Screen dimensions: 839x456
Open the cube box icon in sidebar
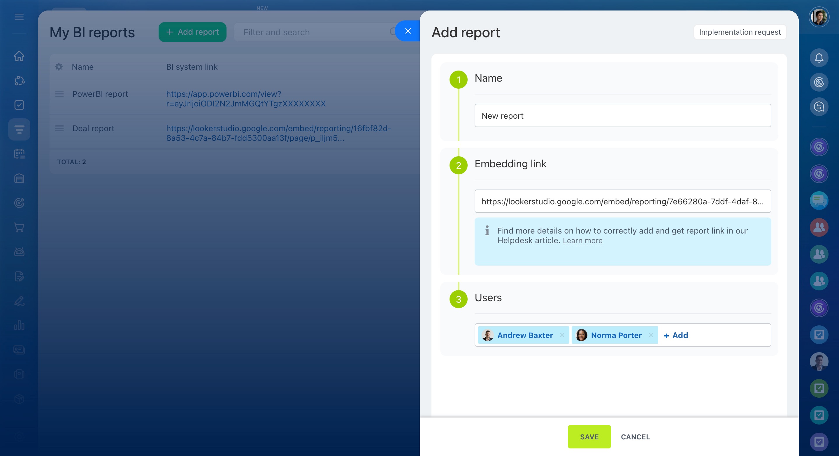click(x=19, y=399)
